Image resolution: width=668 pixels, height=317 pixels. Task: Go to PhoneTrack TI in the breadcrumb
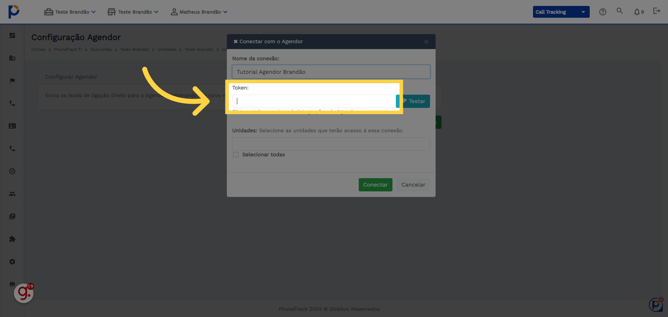tap(68, 49)
